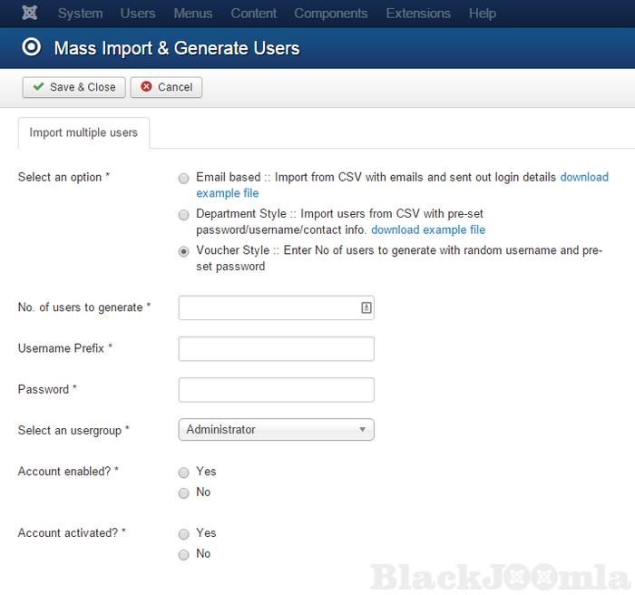
Task: Set Account activated to No
Action: [x=184, y=554]
